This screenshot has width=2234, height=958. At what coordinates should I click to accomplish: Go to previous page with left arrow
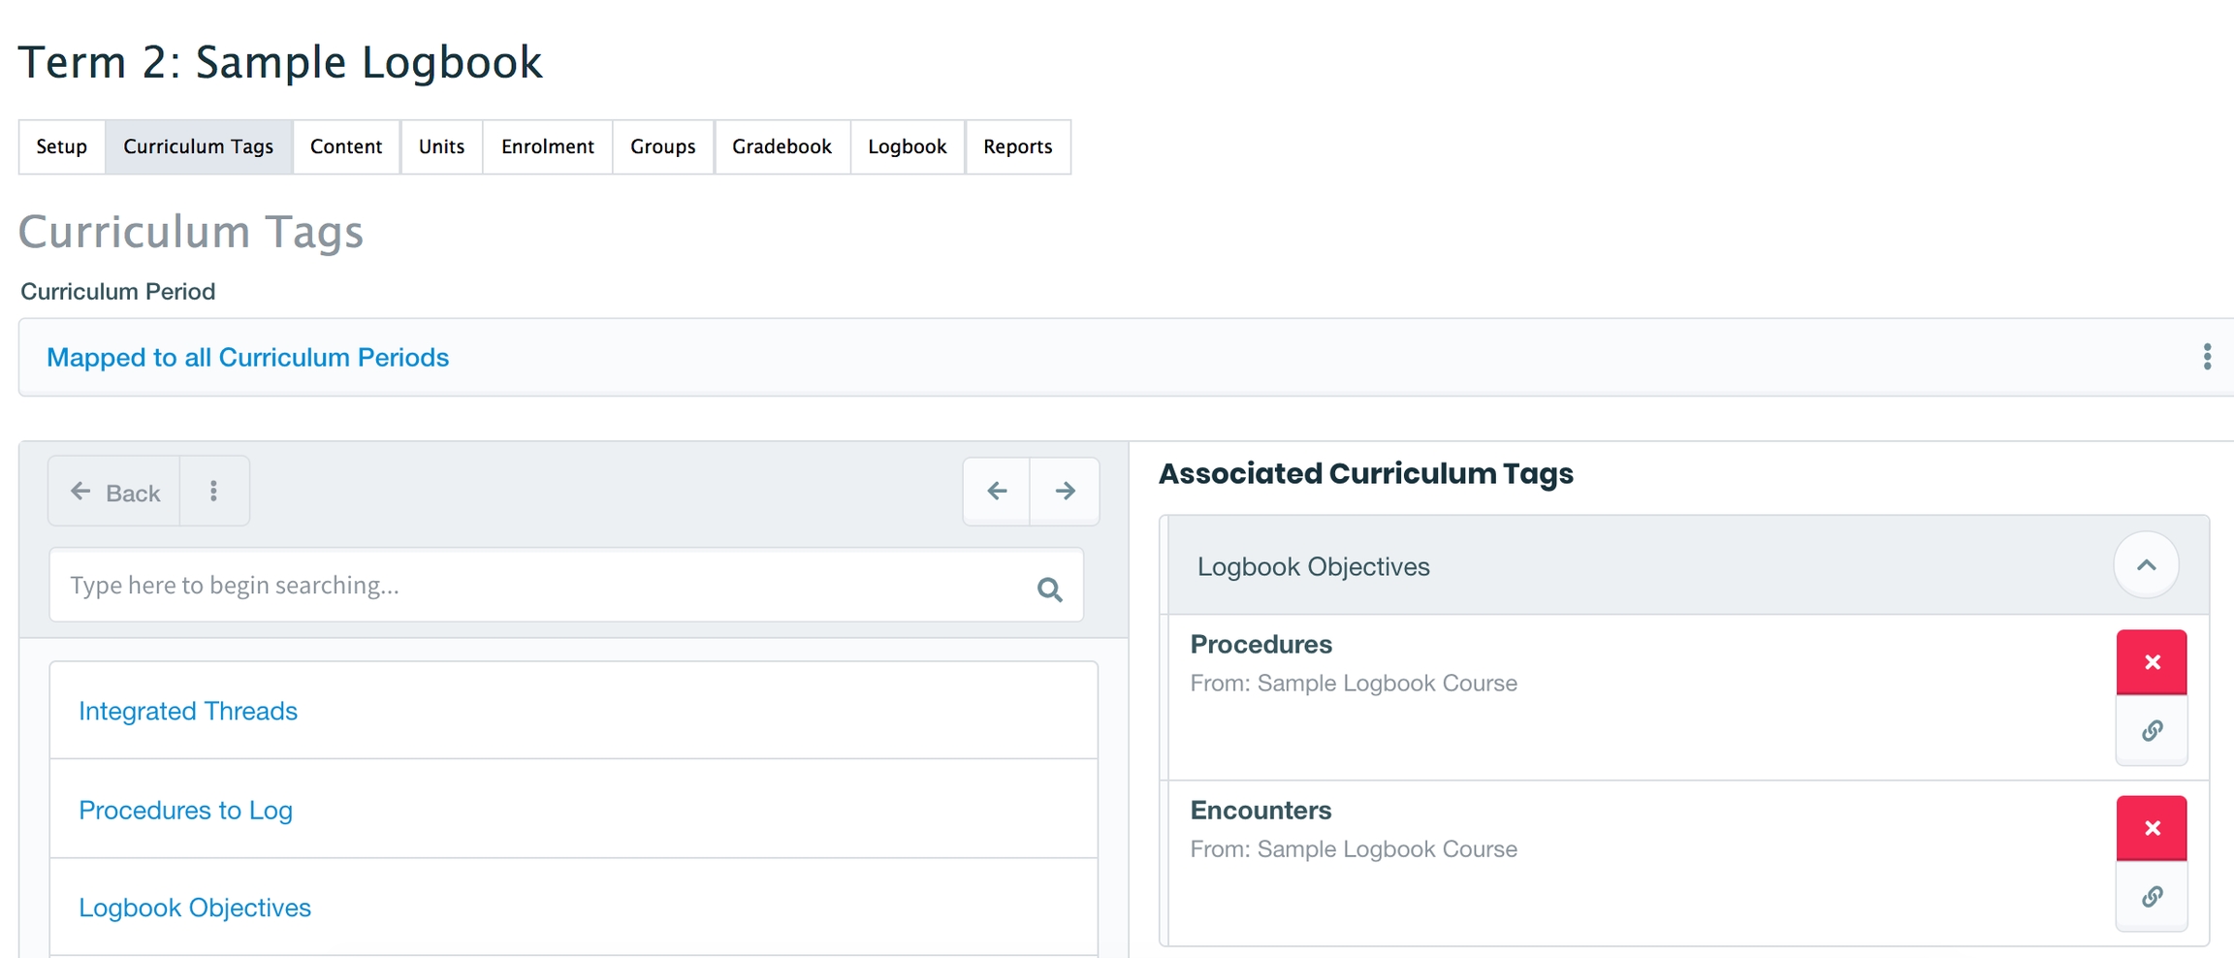coord(997,491)
